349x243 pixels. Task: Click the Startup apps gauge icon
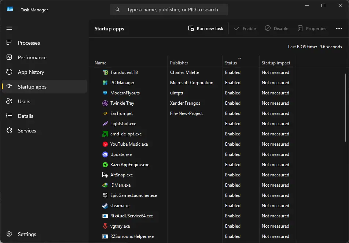[x=9, y=86]
